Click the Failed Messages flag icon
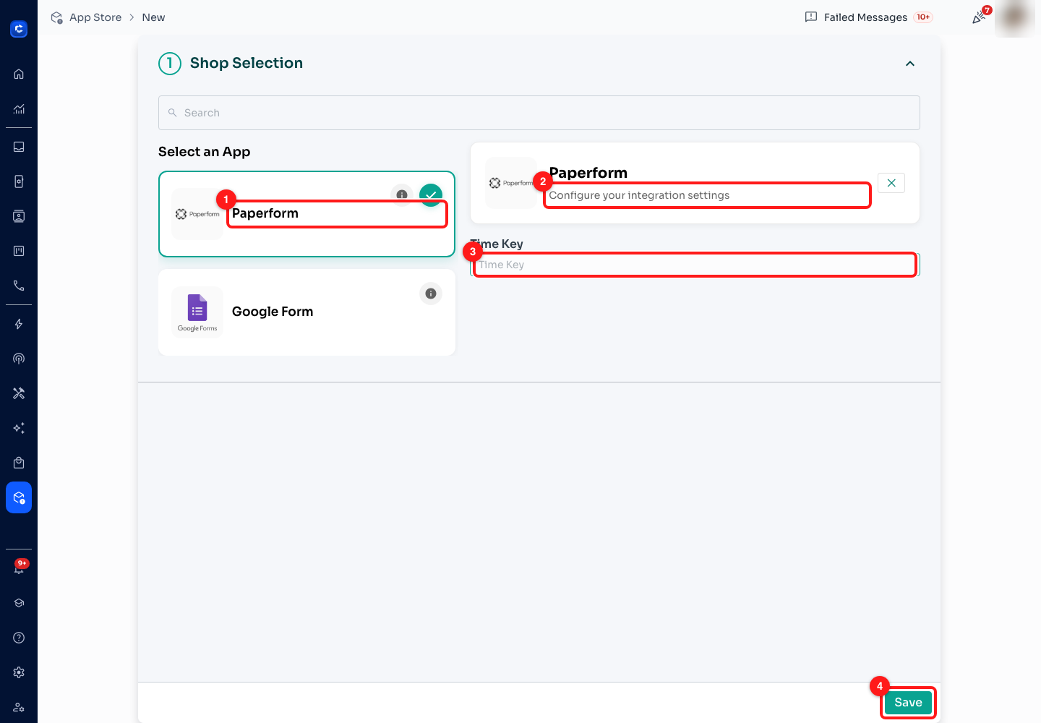 tap(811, 17)
